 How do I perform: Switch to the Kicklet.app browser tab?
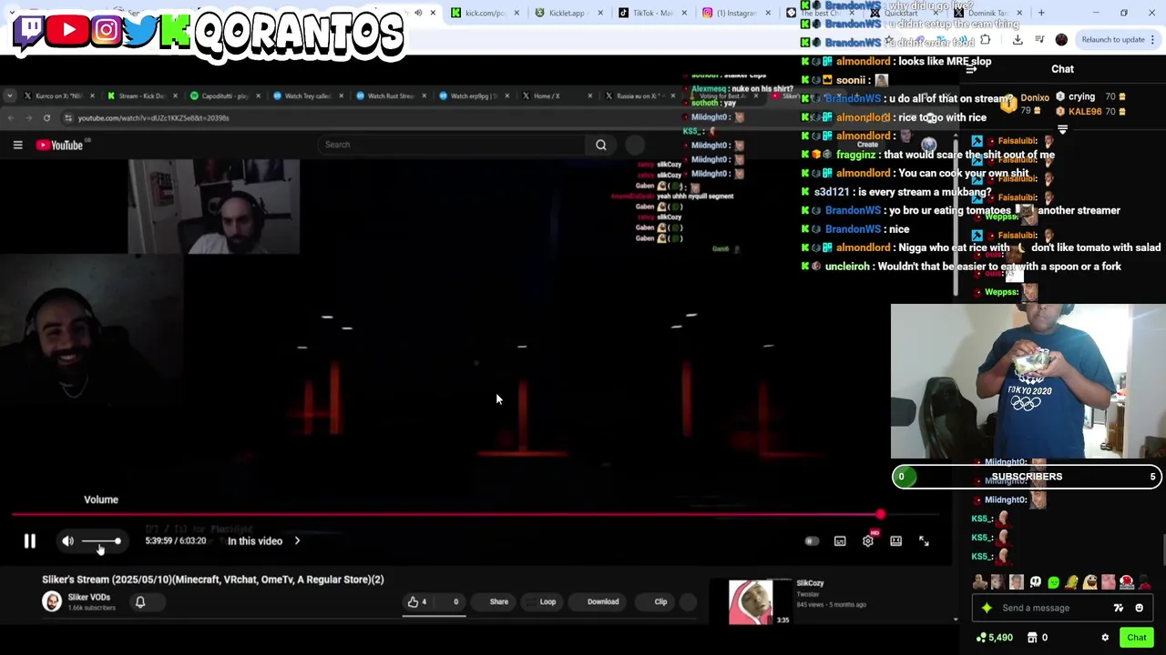(567, 13)
